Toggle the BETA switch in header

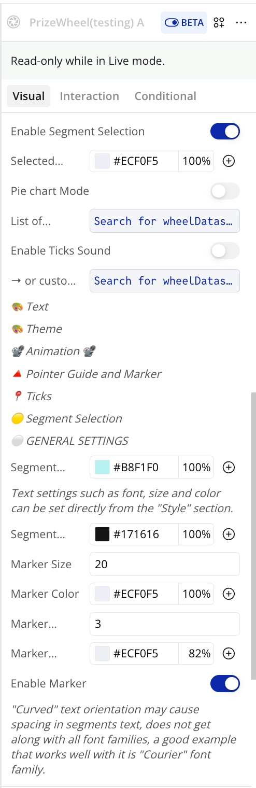pos(184,23)
